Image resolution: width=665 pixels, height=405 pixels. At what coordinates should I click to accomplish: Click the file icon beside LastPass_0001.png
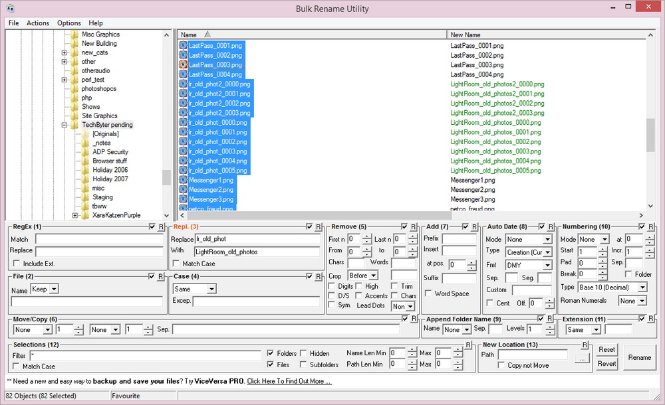pyautogui.click(x=184, y=45)
